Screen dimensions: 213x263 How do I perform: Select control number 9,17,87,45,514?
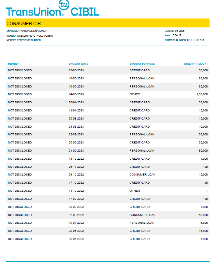(x=196, y=40)
